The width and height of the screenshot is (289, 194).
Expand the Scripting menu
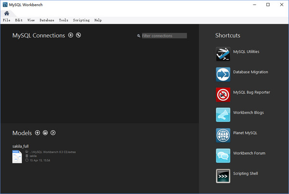pos(81,21)
